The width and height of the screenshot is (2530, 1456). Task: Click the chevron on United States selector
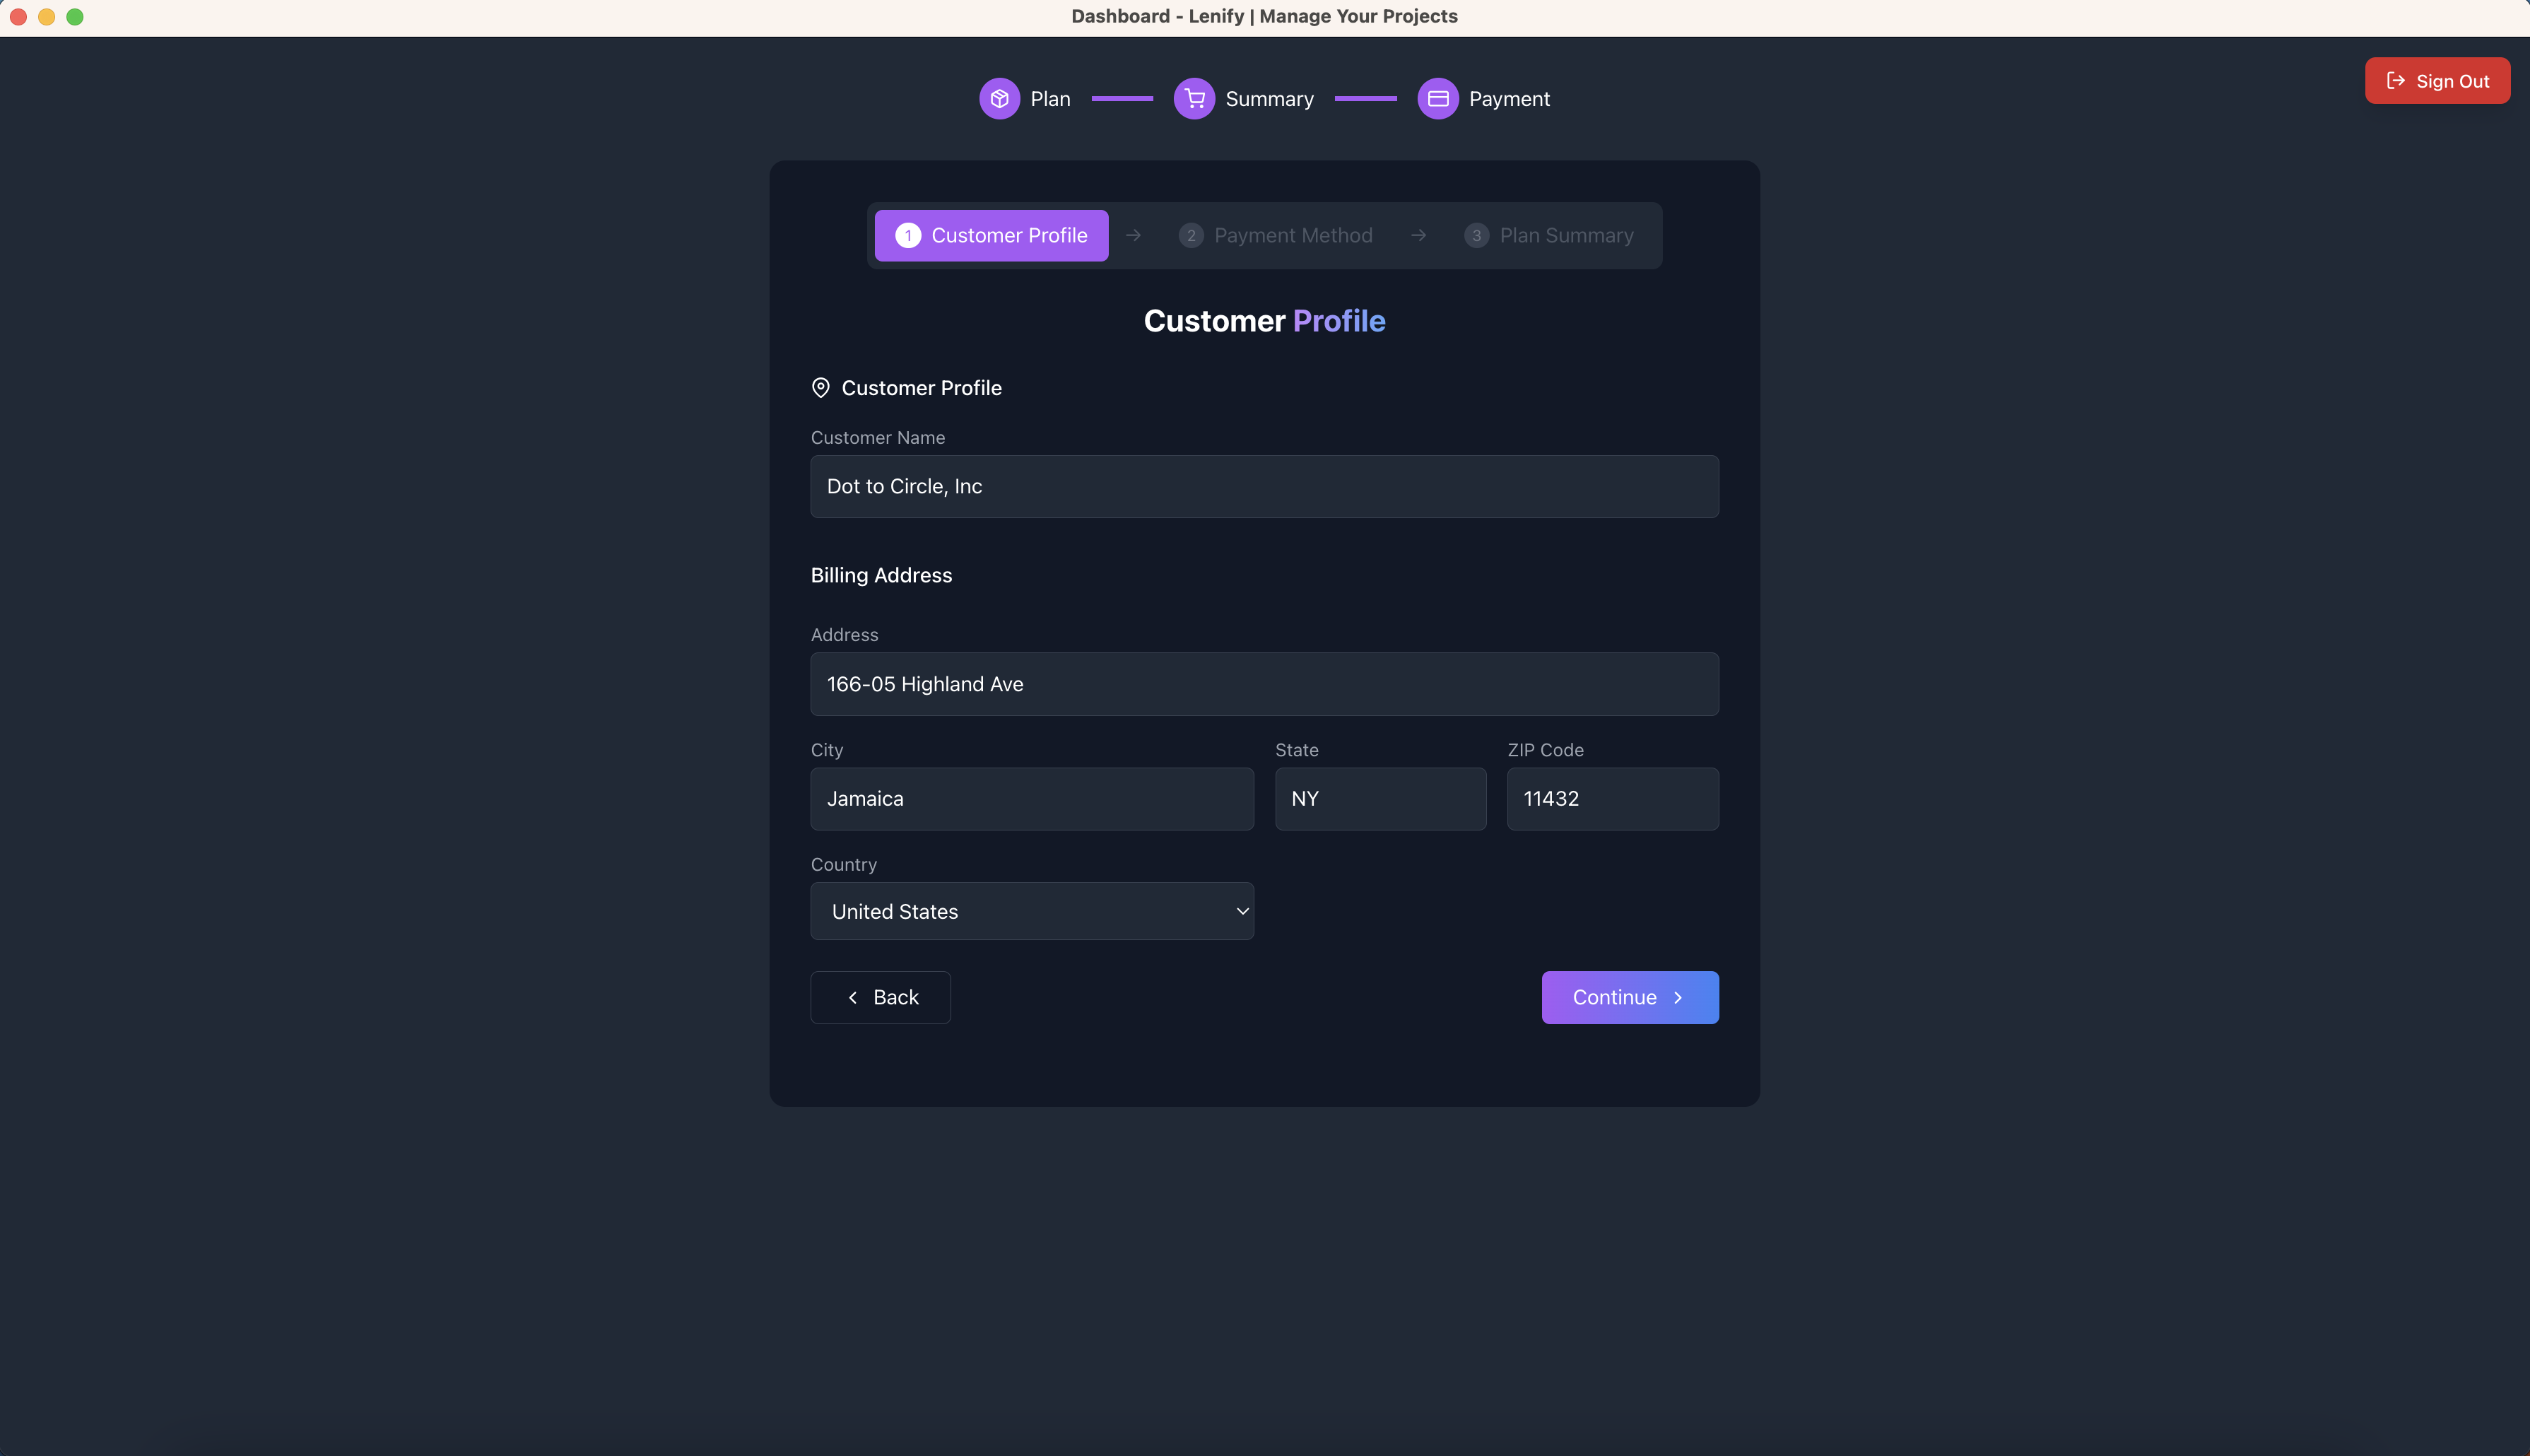click(1242, 911)
